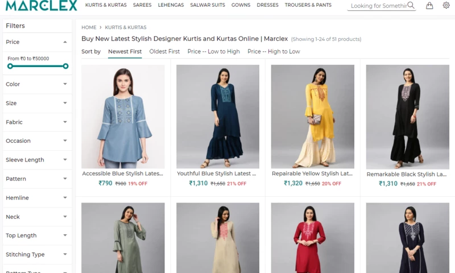The width and height of the screenshot is (455, 273).
Task: Open Accessible Blue Stylish kurti title
Action: tap(123, 173)
